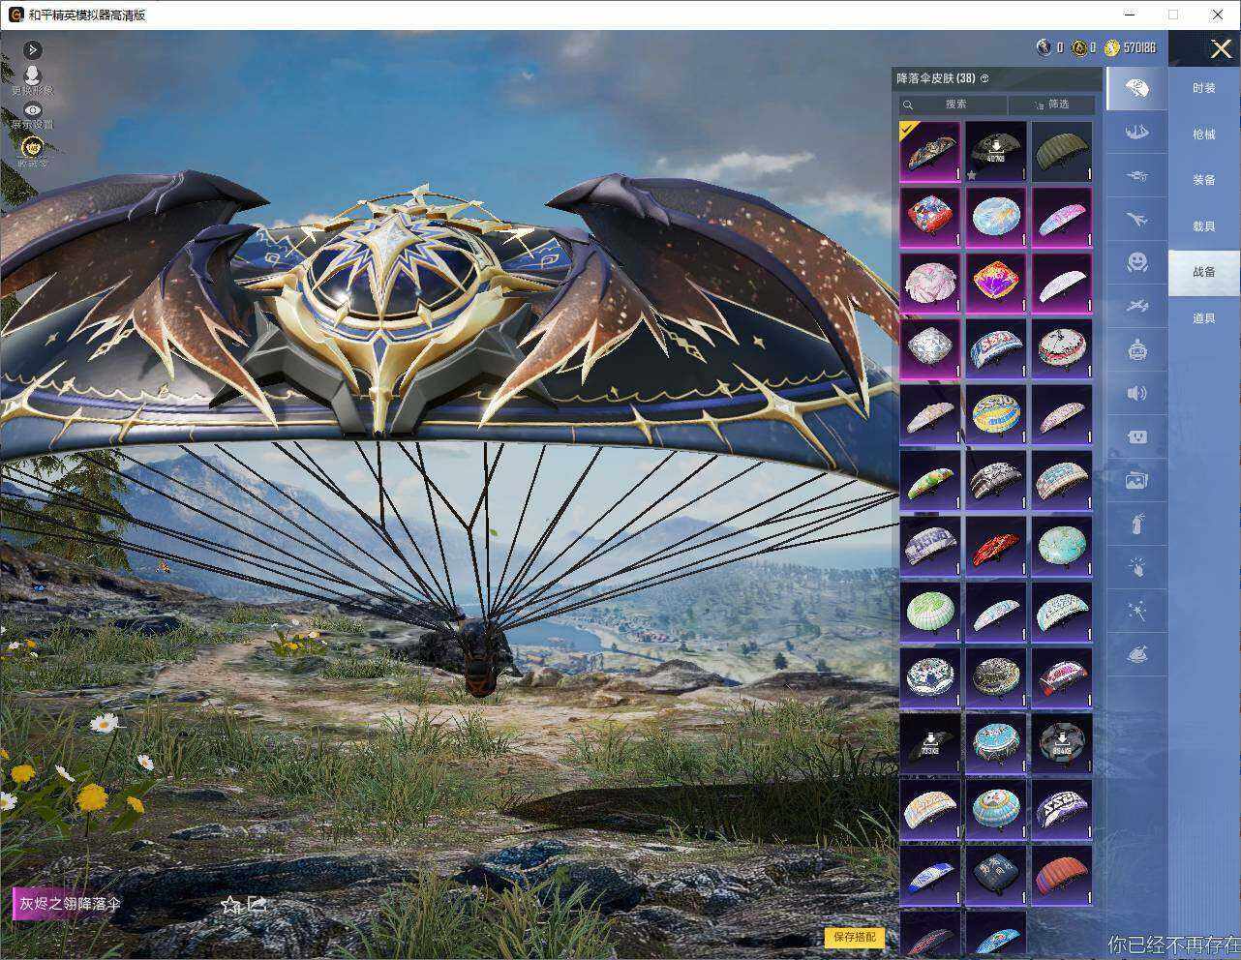Select the silver sequin square parachute skin
This screenshot has height=960, width=1241.
point(930,348)
